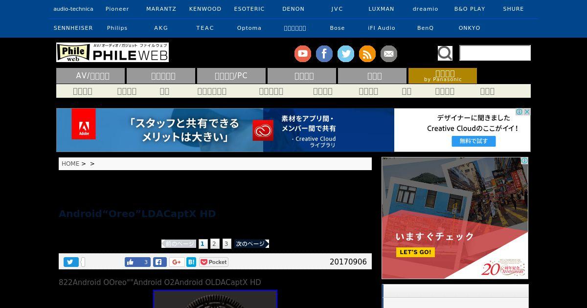Open the JVC brand link
The height and width of the screenshot is (308, 587).
pyautogui.click(x=337, y=9)
